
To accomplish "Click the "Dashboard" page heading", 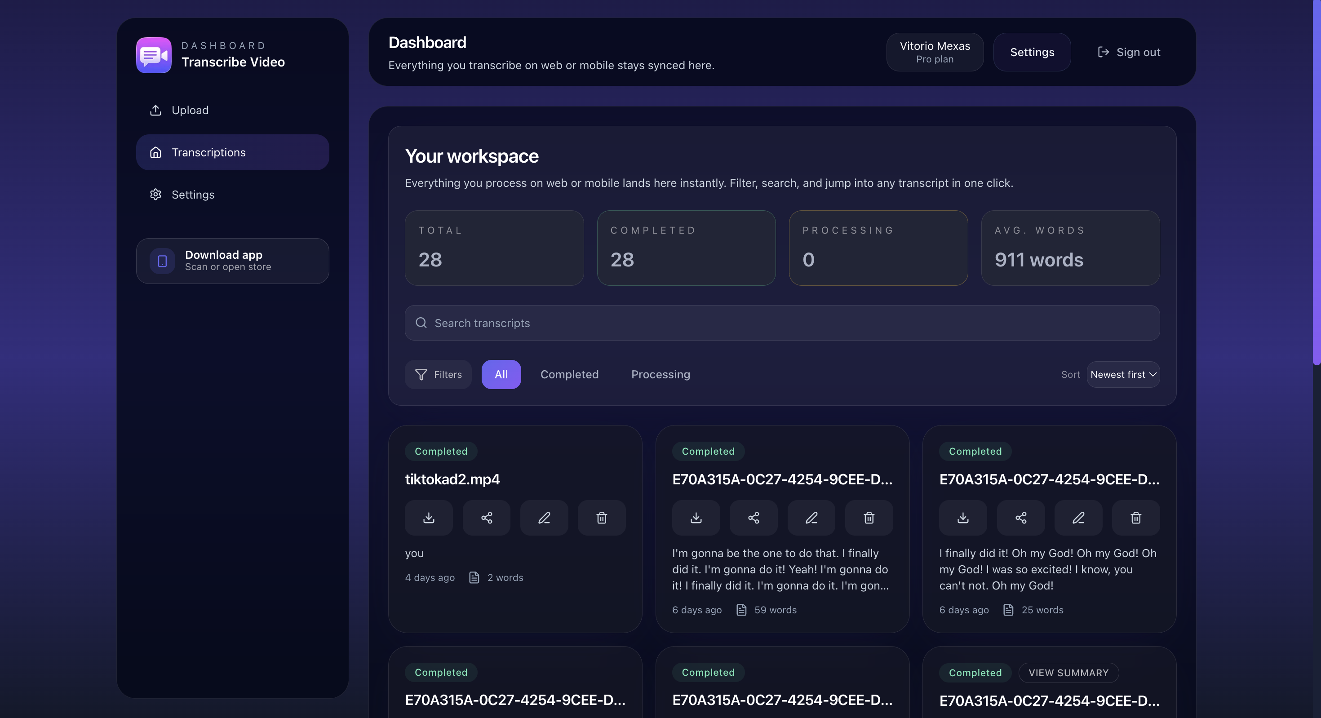I will 427,43.
